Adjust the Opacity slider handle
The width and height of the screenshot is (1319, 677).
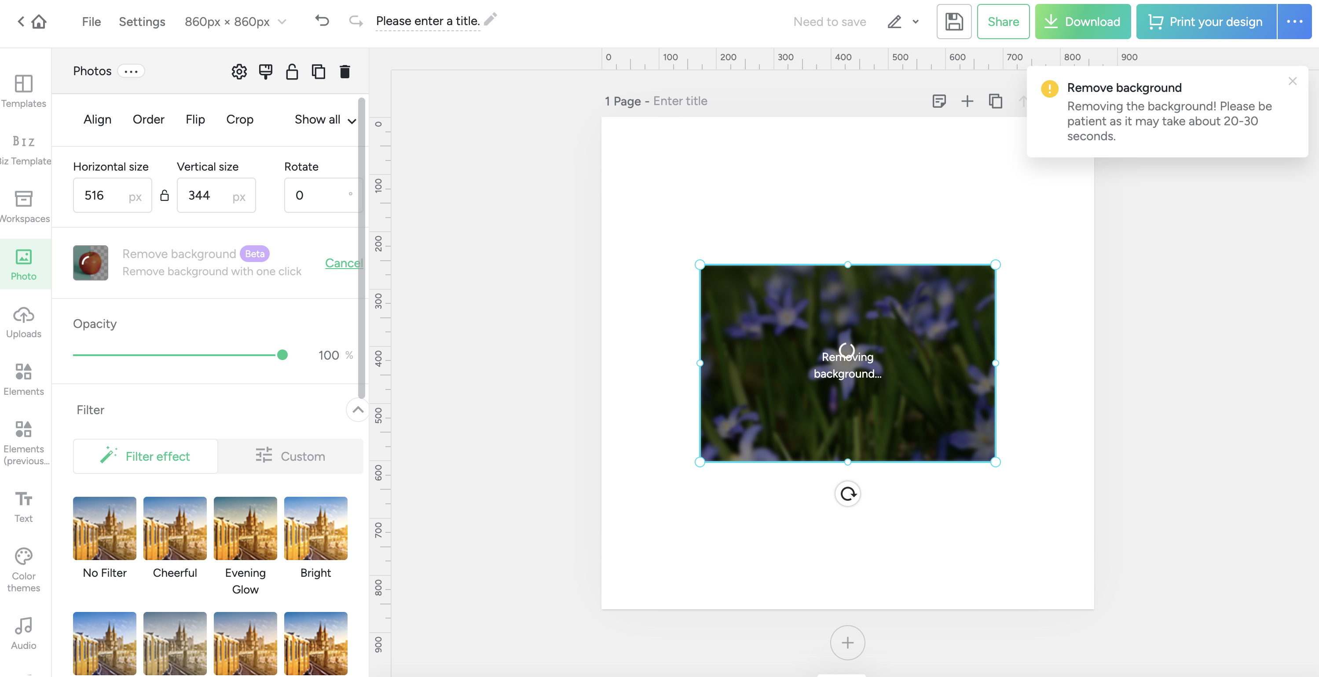coord(282,355)
